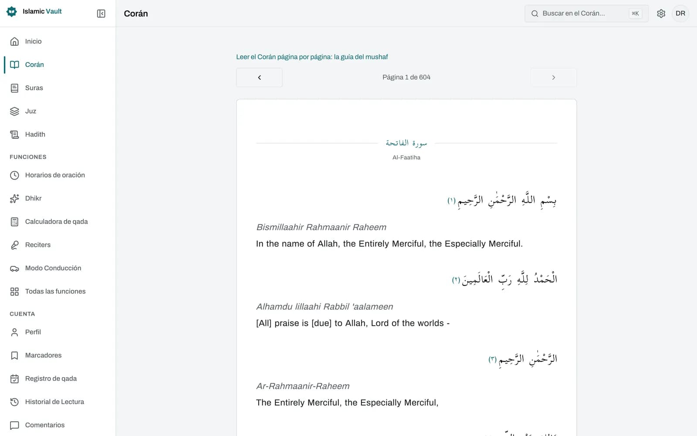Open the Hadith scroll icon
The width and height of the screenshot is (697, 436).
click(14, 134)
